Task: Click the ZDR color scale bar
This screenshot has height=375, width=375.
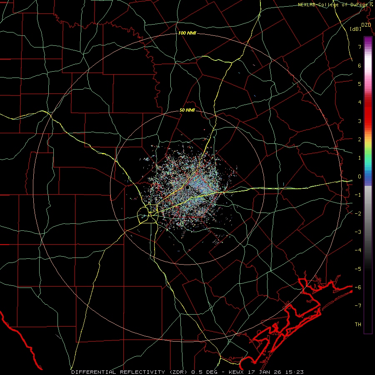Action: pos(368,185)
